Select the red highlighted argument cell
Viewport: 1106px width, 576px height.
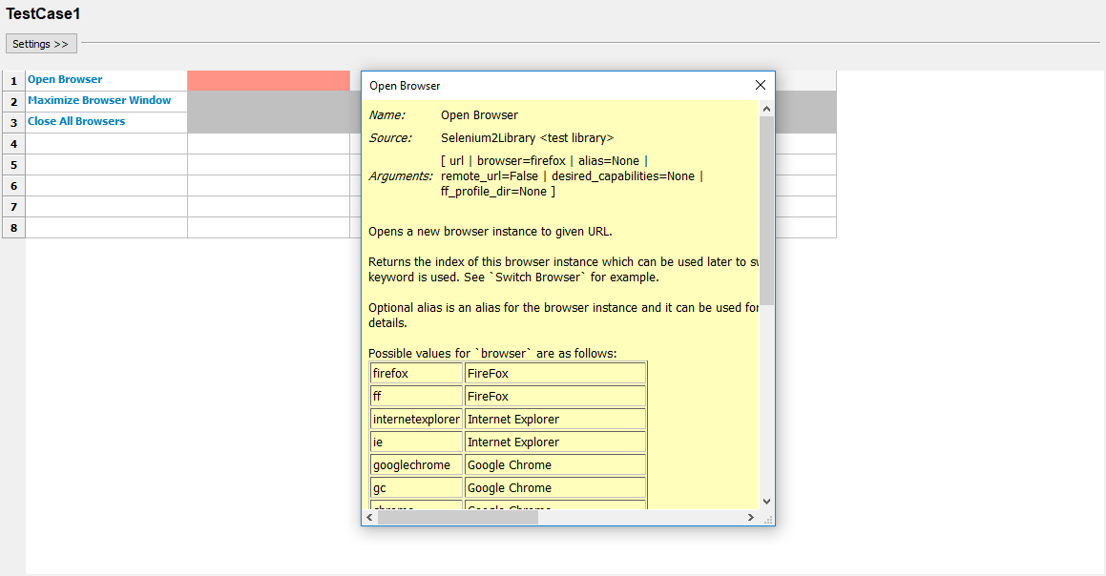[x=268, y=80]
